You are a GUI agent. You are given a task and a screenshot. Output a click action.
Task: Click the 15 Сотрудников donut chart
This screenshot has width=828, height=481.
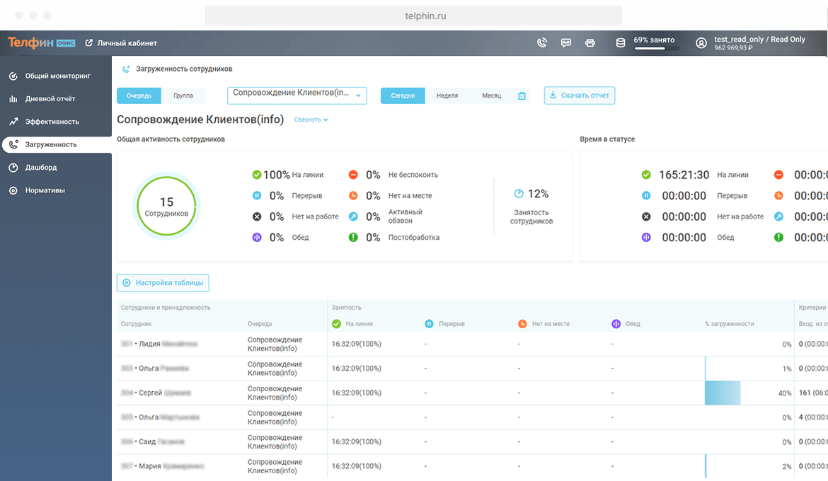[x=167, y=206]
